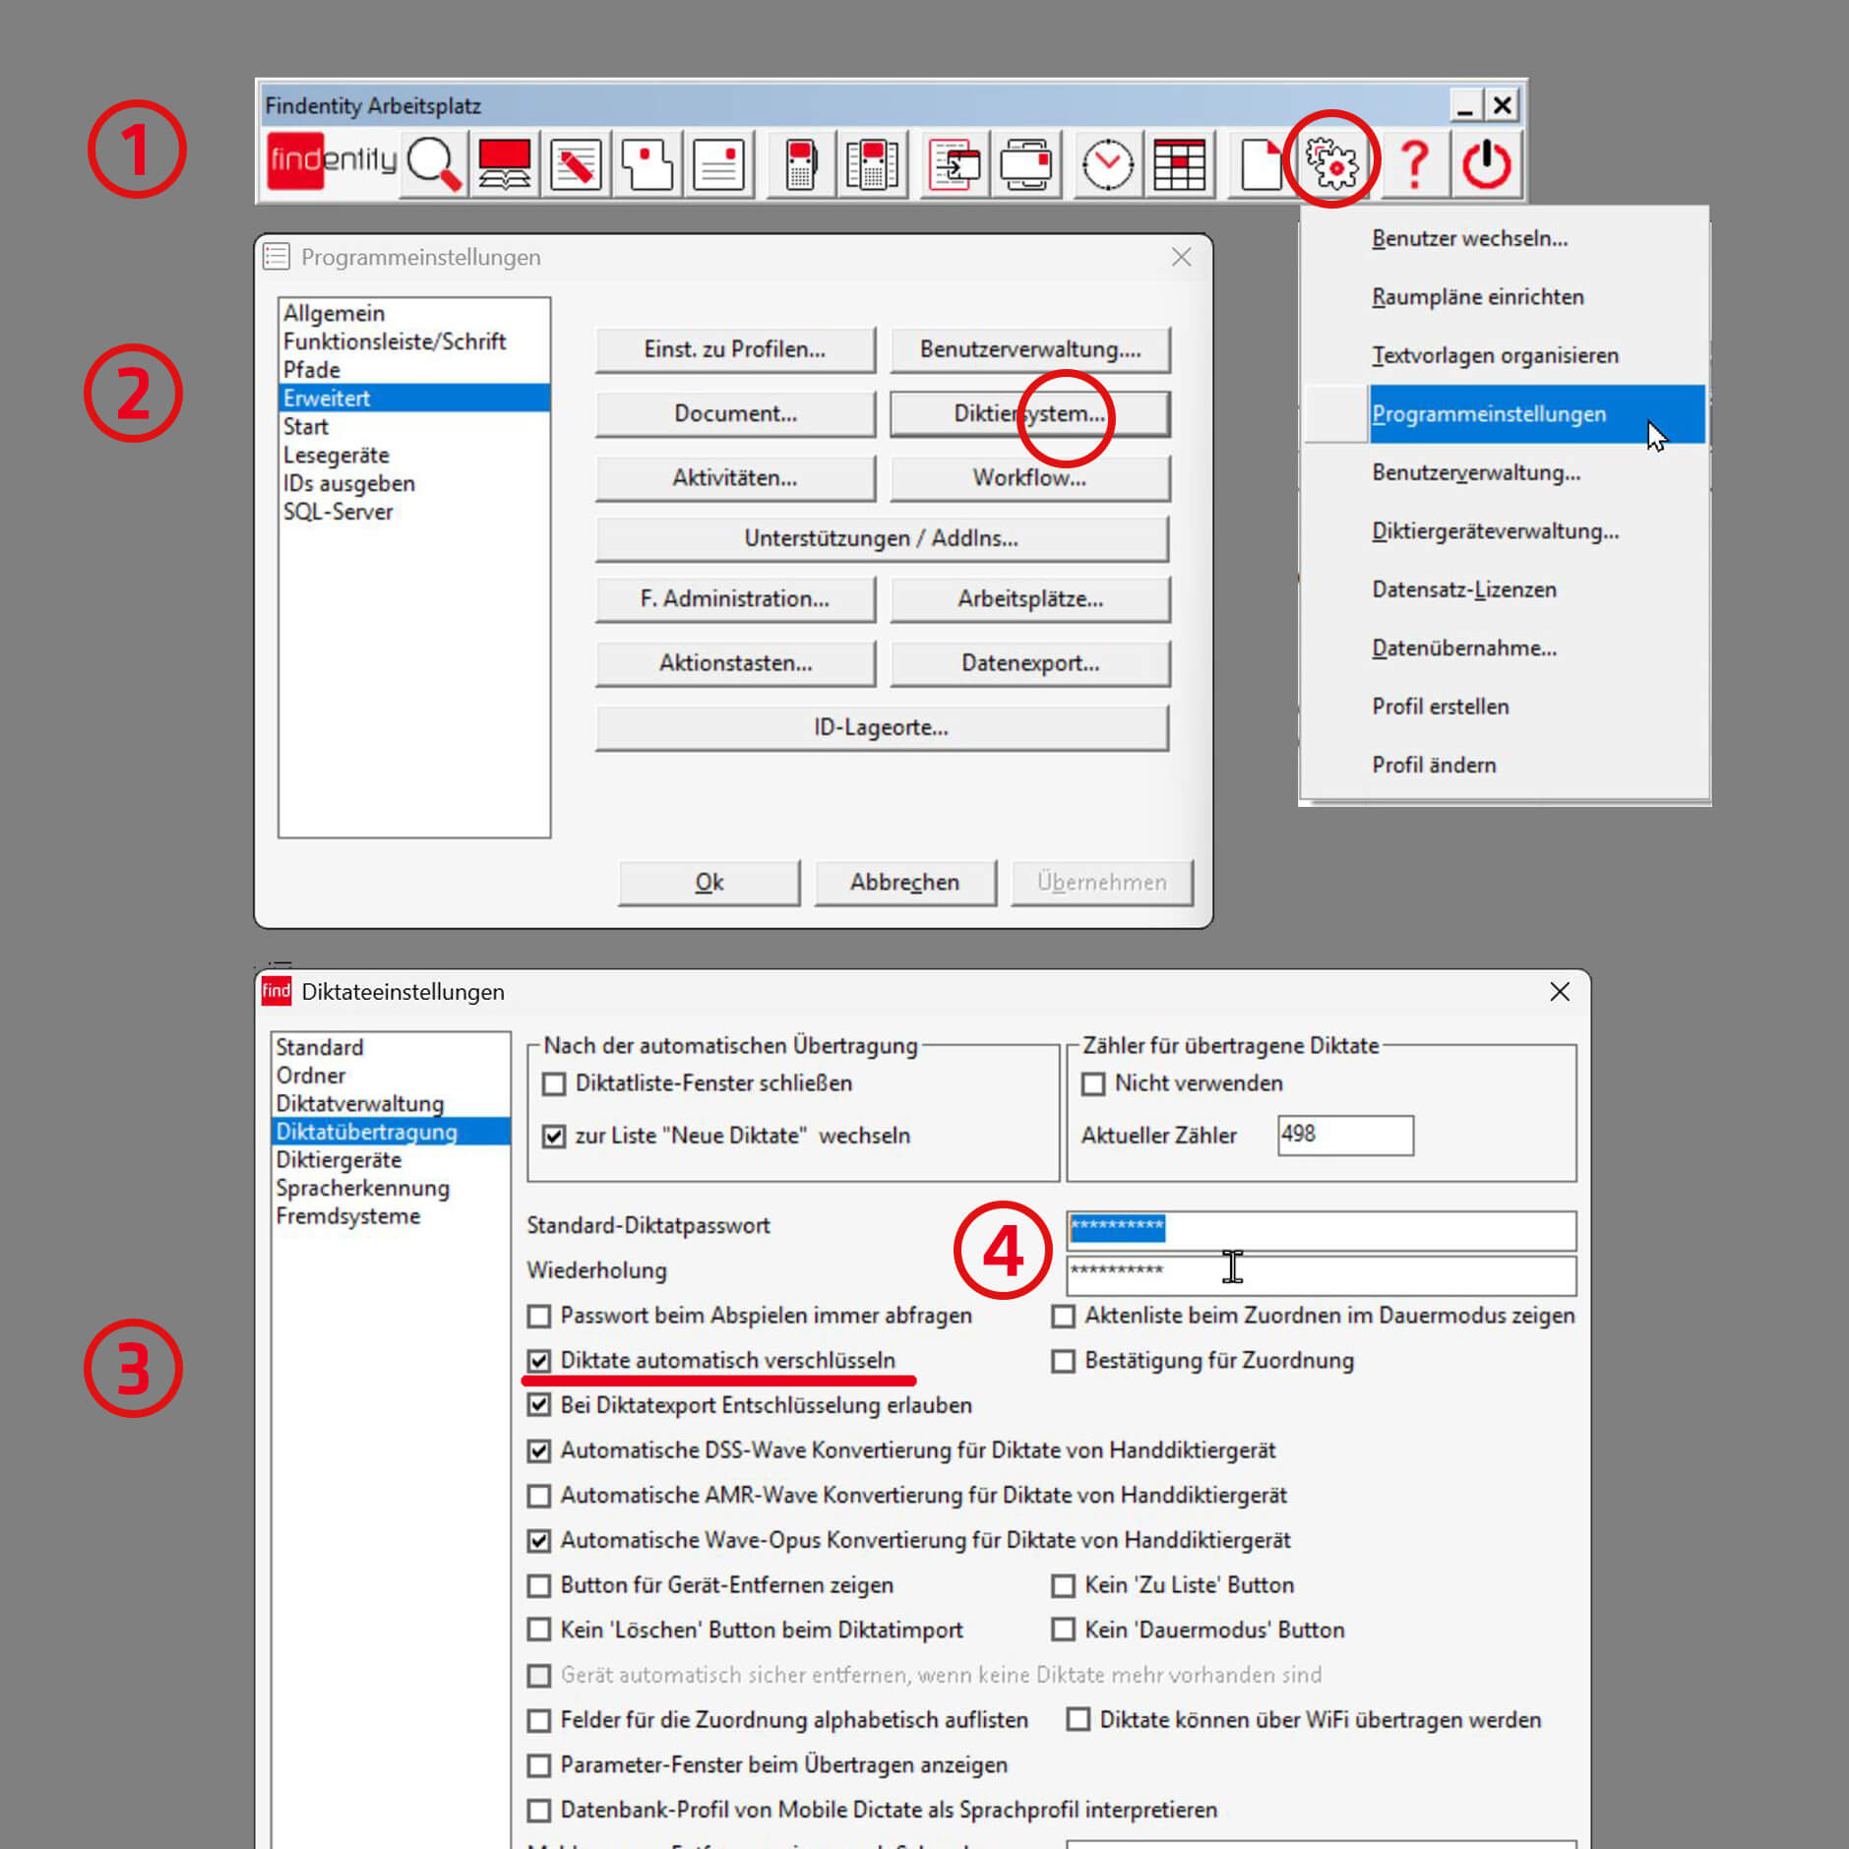Viewport: 1849px width, 1849px height.
Task: Check 'Nicht verwenden' for the Zähler
Action: point(1093,1083)
